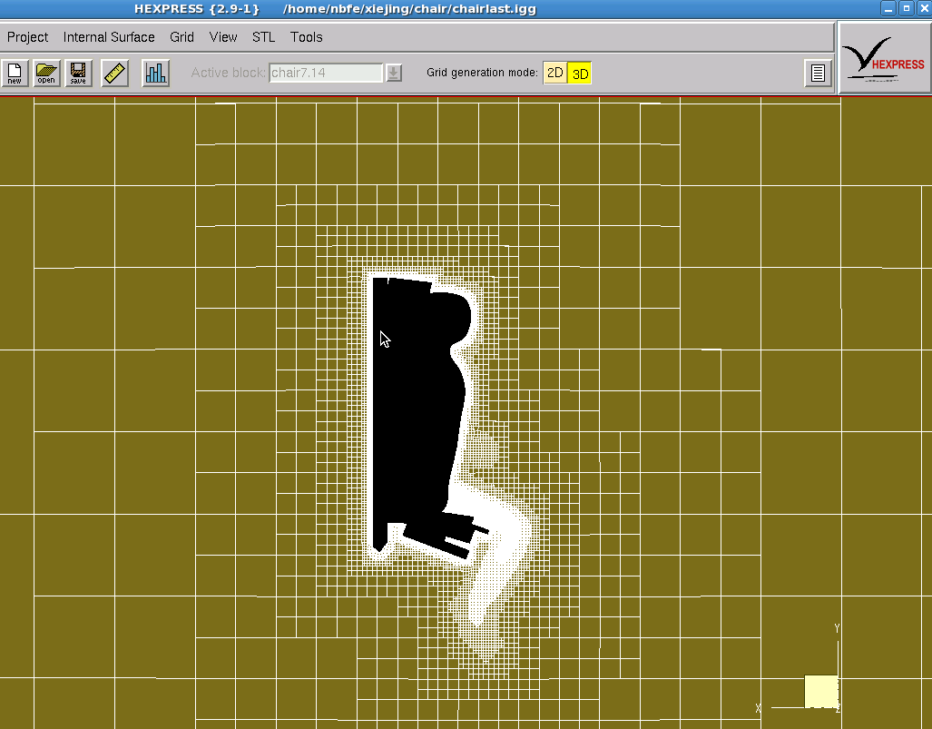This screenshot has width=932, height=729.
Task: Open the bar chart statistics tool
Action: [x=156, y=73]
